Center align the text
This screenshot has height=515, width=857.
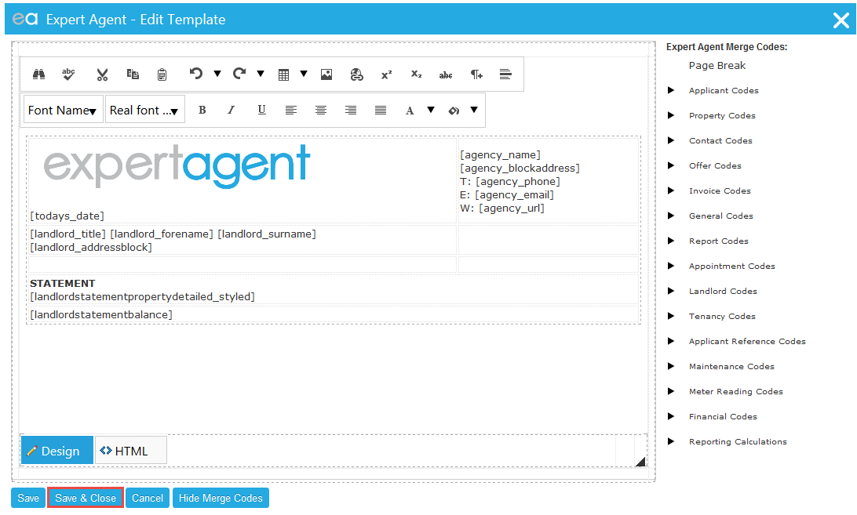pyautogui.click(x=321, y=111)
